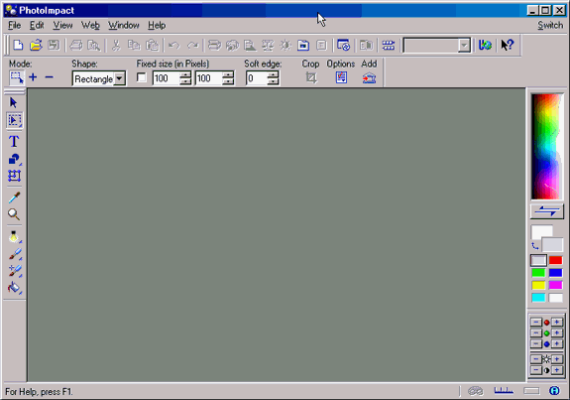570x400 pixels.
Task: Click the Cut scissors icon
Action: [x=116, y=45]
